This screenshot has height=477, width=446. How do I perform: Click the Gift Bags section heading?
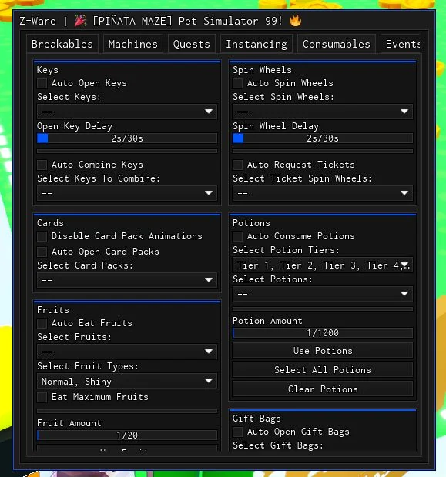click(x=257, y=419)
